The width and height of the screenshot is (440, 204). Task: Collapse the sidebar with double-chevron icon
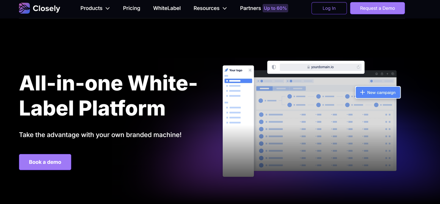click(x=250, y=70)
